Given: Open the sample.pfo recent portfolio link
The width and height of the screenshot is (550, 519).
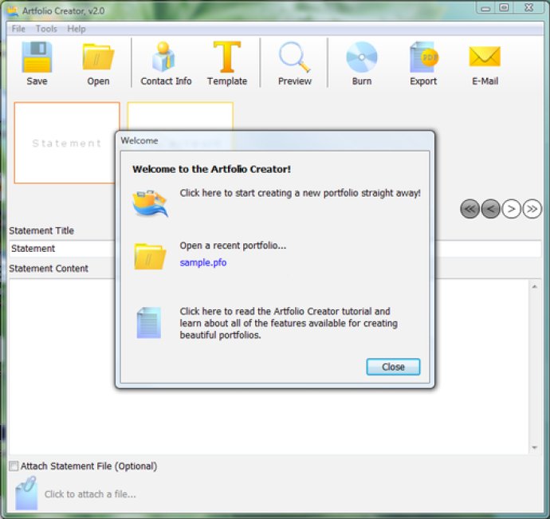Looking at the screenshot, I should [203, 262].
